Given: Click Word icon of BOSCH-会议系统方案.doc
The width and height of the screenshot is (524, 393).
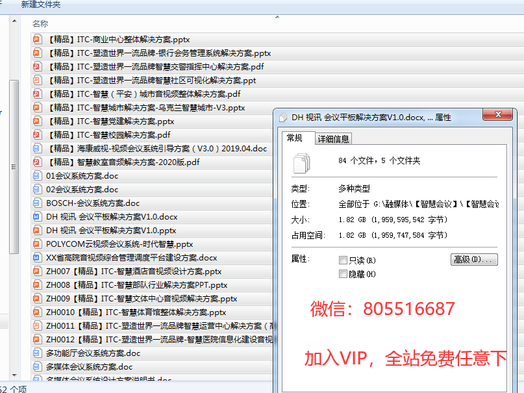Looking at the screenshot, I should (x=37, y=203).
